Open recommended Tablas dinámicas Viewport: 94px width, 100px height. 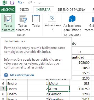[x=23, y=23]
